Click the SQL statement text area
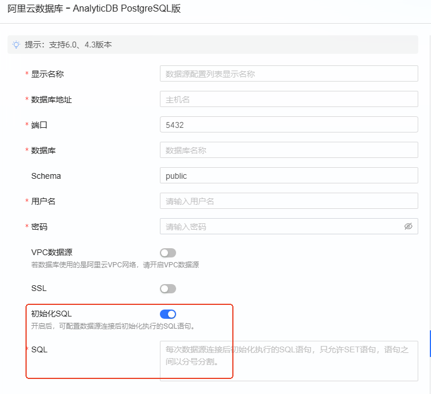The height and width of the screenshot is (394, 431). tap(288, 360)
